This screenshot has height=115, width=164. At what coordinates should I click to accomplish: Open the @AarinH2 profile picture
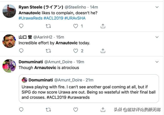coord(9,41)
